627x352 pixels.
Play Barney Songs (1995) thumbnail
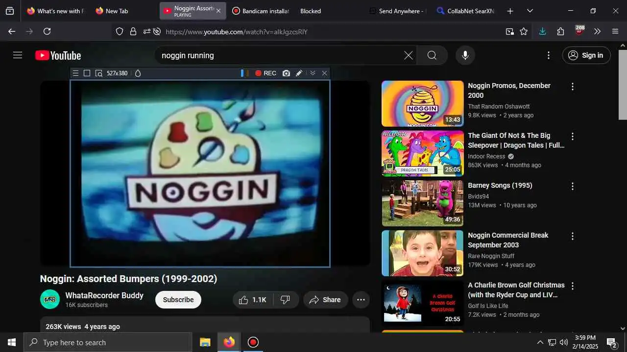pyautogui.click(x=422, y=203)
